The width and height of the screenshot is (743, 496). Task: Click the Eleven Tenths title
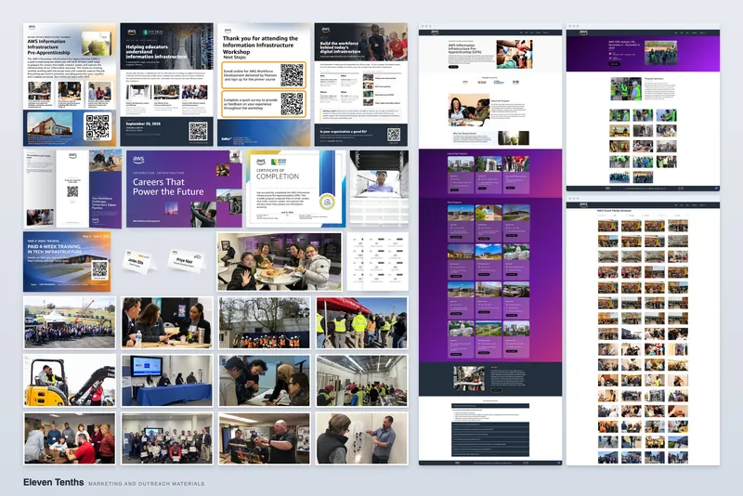click(54, 482)
